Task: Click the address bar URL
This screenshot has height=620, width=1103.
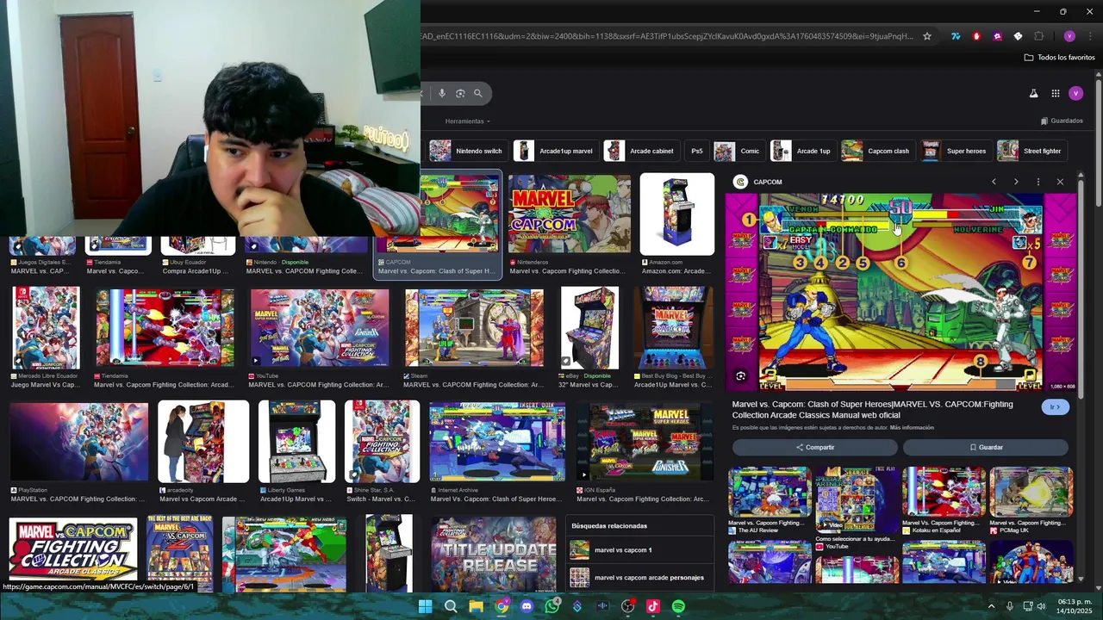Action: point(667,36)
